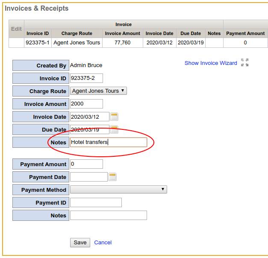Open the Charge Route dropdown
The height and width of the screenshot is (258, 268).
click(98, 91)
